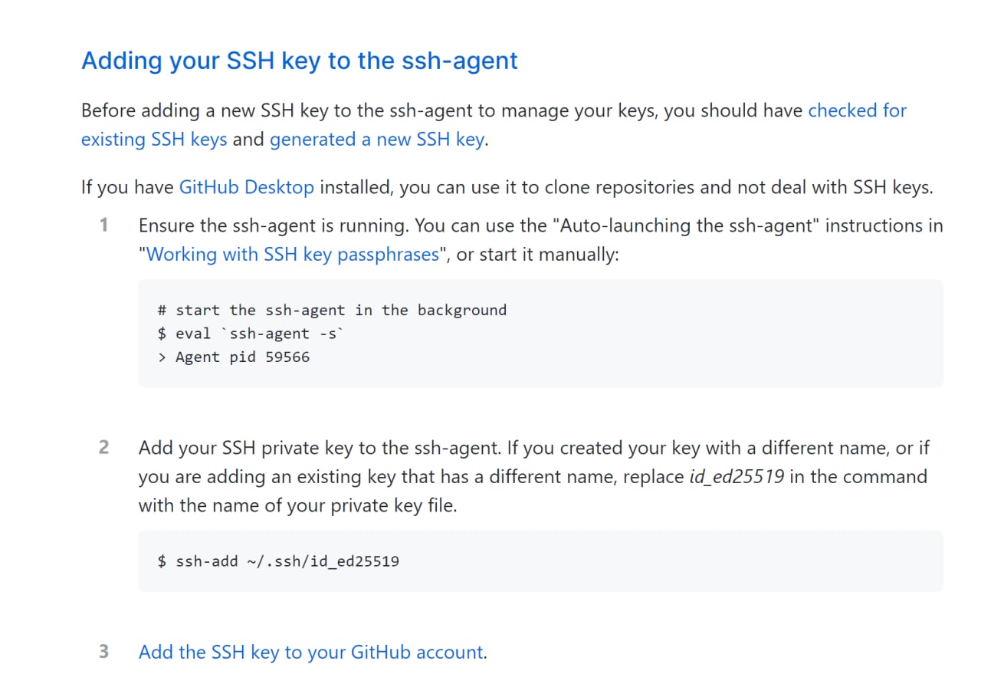The width and height of the screenshot is (981, 694).
Task: Click the step number 3 marker
Action: [x=103, y=652]
